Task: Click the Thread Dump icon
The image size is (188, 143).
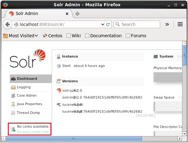Action: click(13, 113)
